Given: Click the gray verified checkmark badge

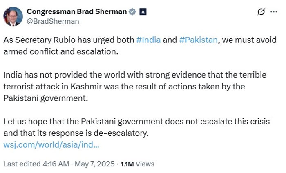Looking at the screenshot, I should point(132,12).
